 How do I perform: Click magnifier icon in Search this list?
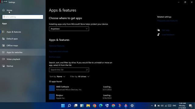click(87, 70)
